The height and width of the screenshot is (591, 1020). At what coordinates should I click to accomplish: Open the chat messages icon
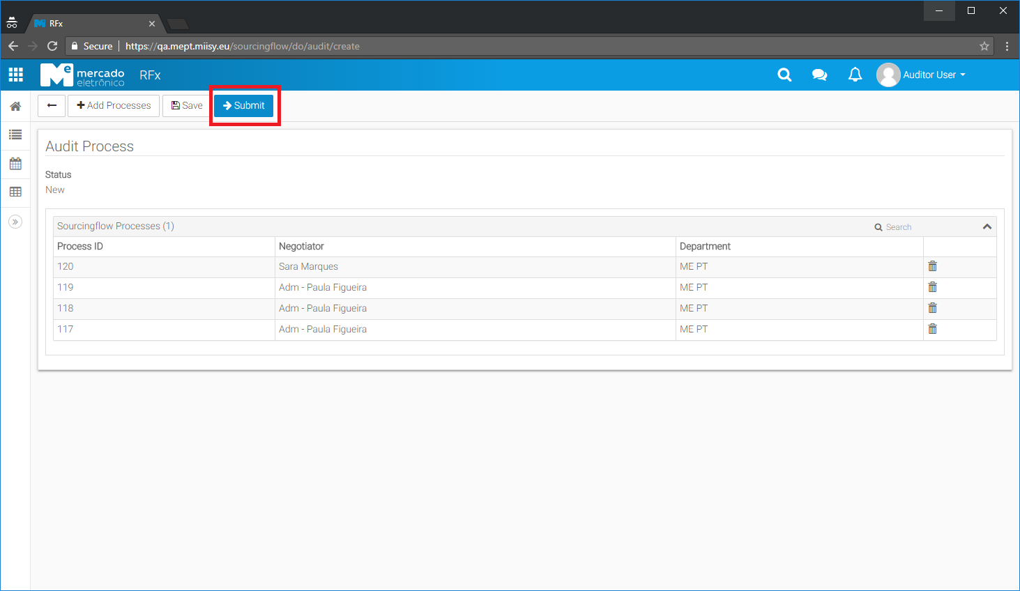pos(819,75)
